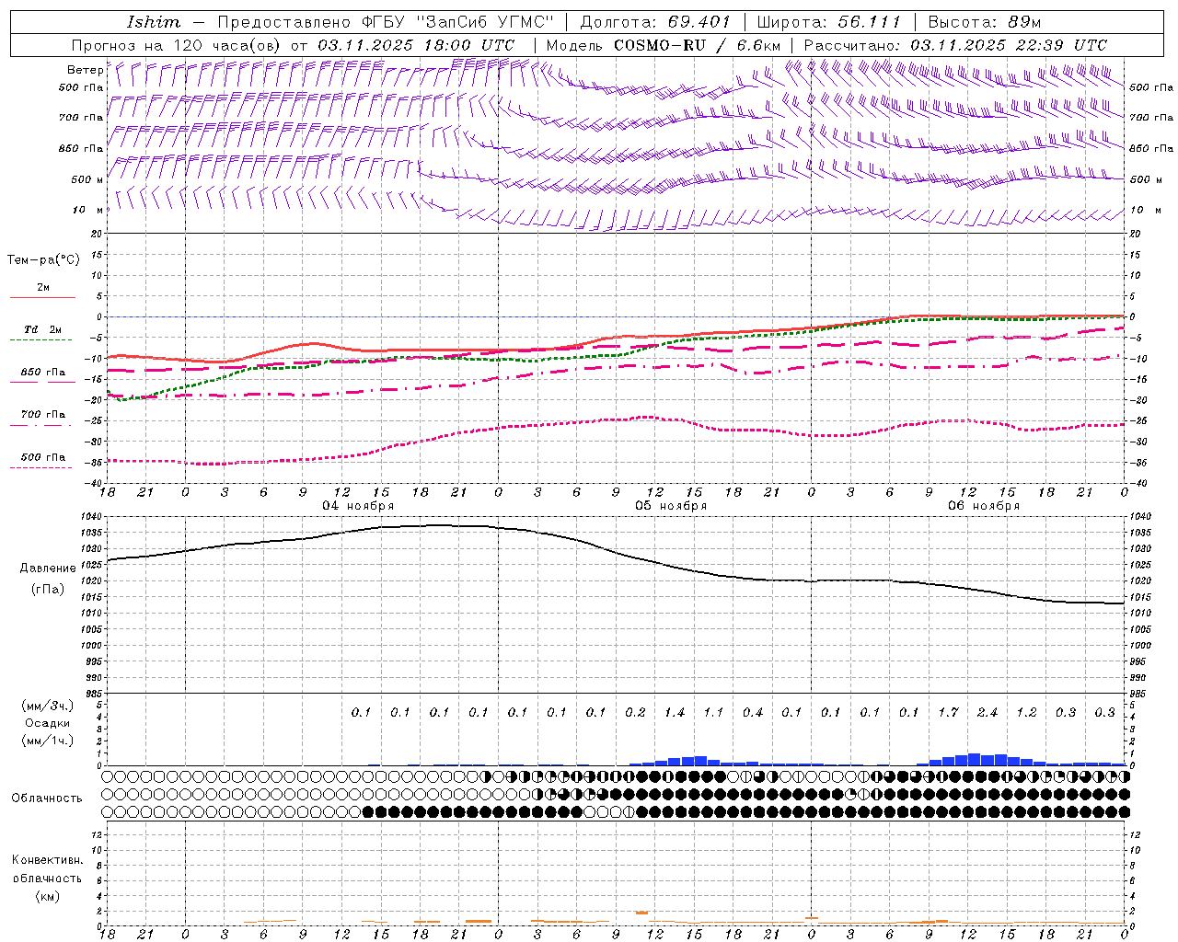This screenshot has height=942, width=1178.
Task: Click the '1.1' precipitation value
Action: (713, 712)
